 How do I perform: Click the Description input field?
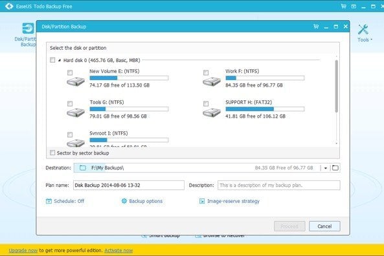click(x=279, y=185)
